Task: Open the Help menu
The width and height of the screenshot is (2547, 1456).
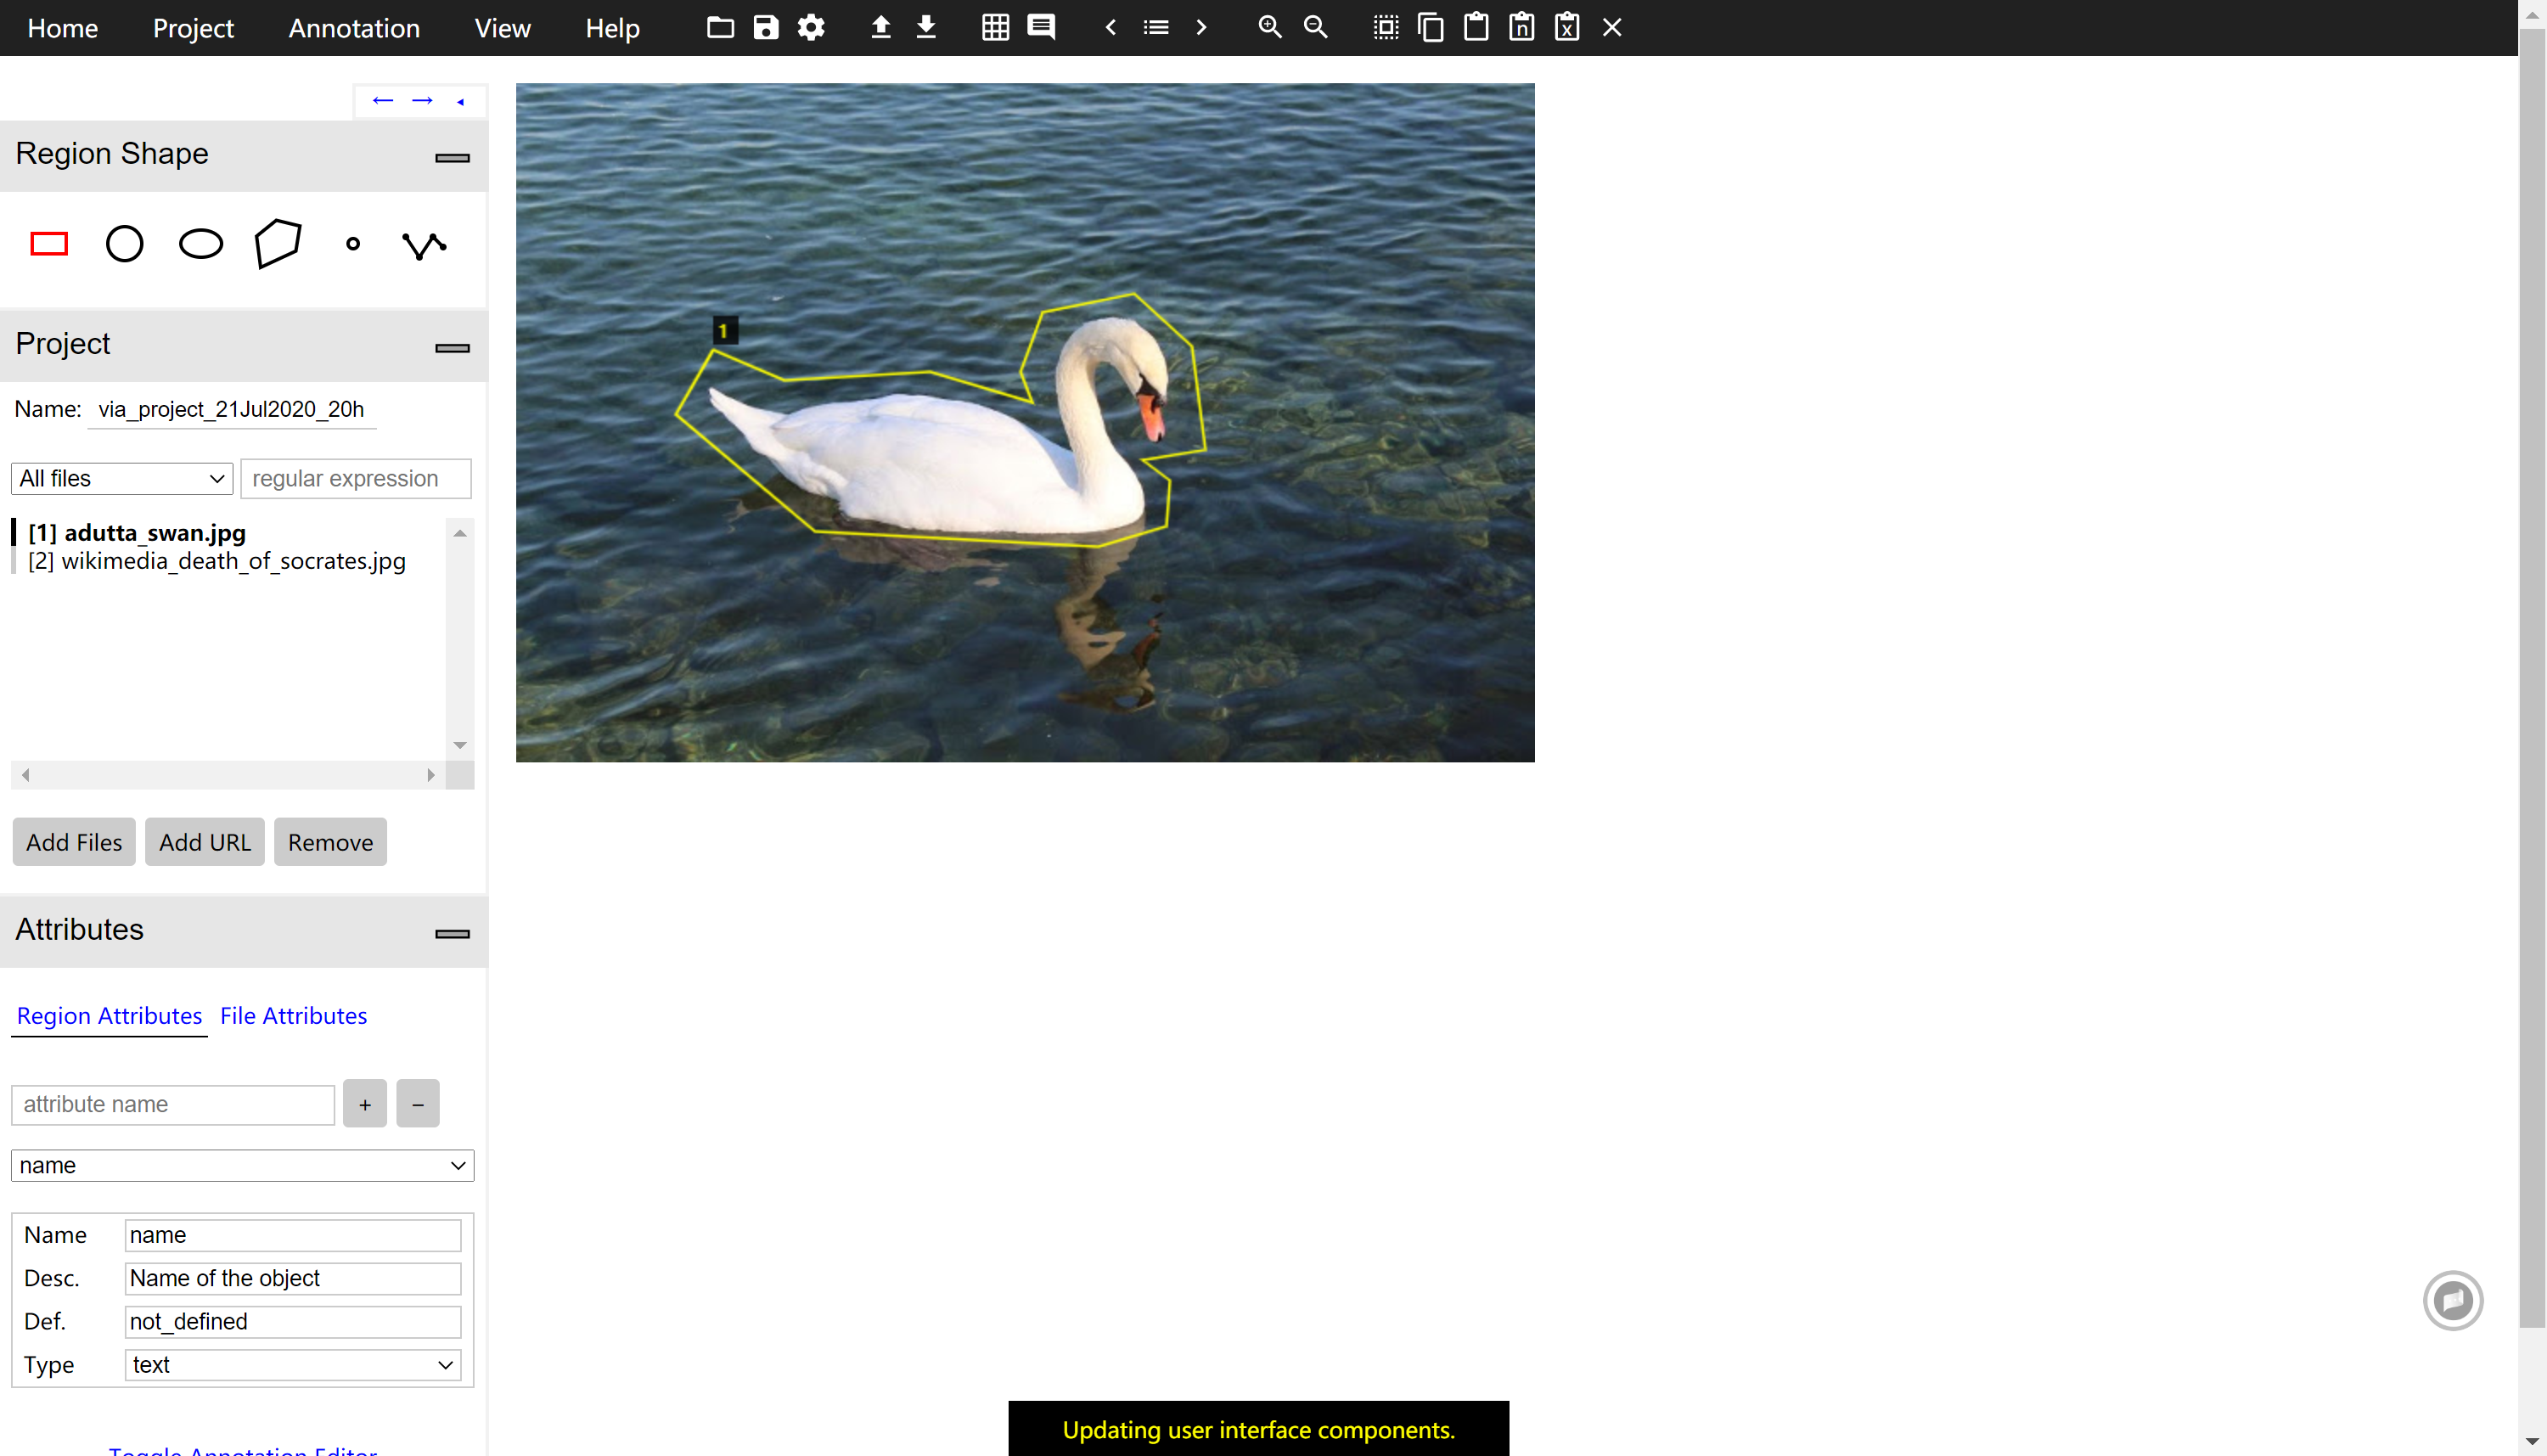Action: 612,28
